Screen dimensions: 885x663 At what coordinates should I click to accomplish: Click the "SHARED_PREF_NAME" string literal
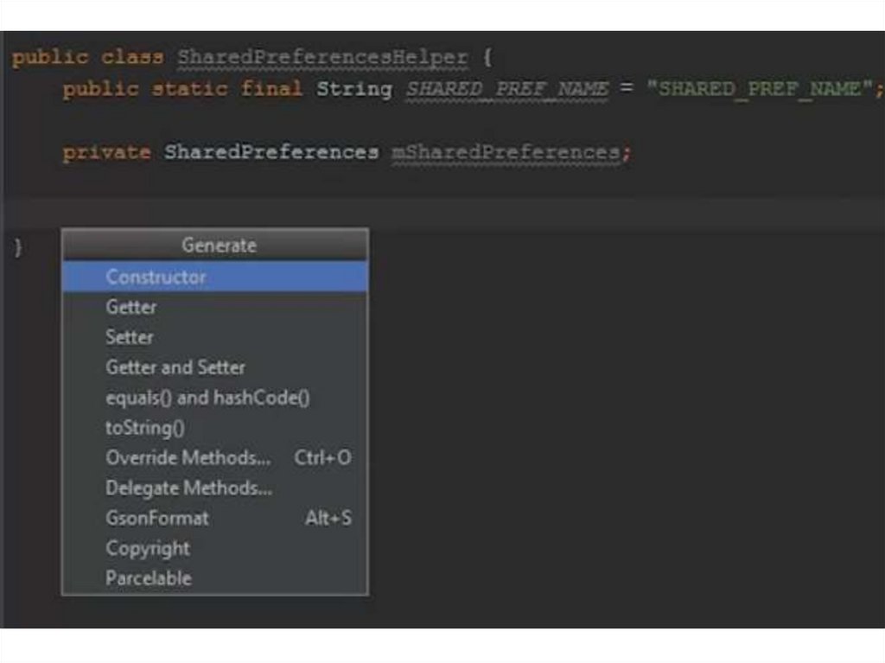760,89
